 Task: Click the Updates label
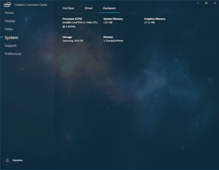(17, 160)
